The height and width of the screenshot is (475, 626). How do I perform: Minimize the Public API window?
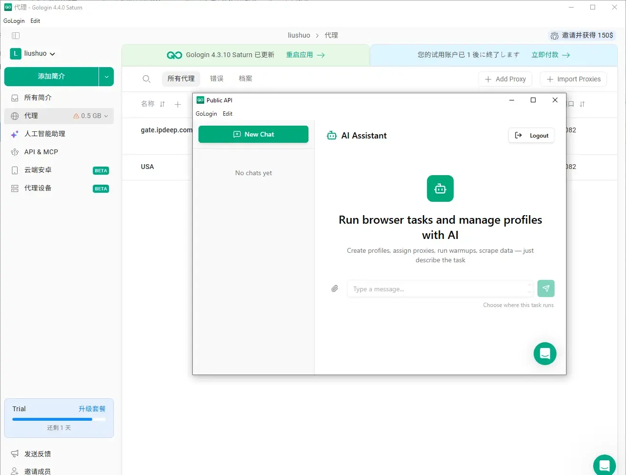pyautogui.click(x=512, y=100)
